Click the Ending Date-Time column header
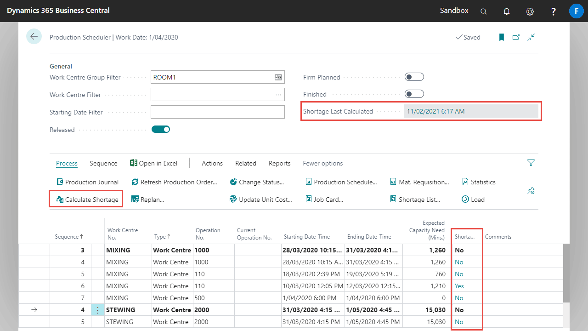This screenshot has width=588, height=331. click(369, 237)
